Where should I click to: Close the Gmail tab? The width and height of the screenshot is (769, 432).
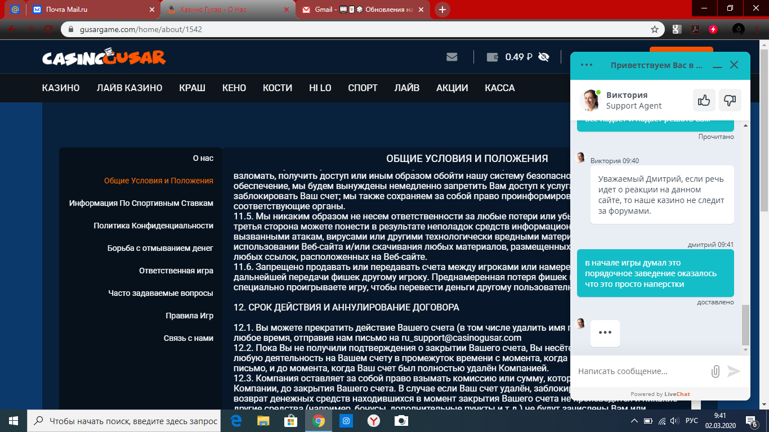pyautogui.click(x=422, y=10)
